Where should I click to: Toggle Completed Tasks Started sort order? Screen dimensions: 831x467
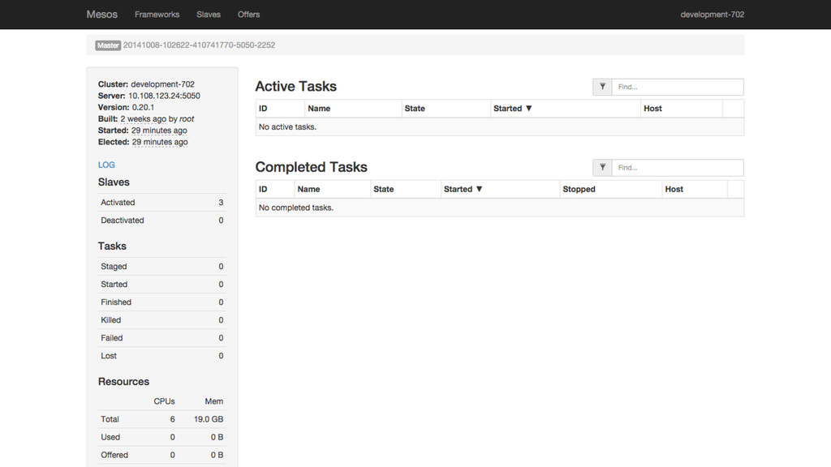point(463,189)
